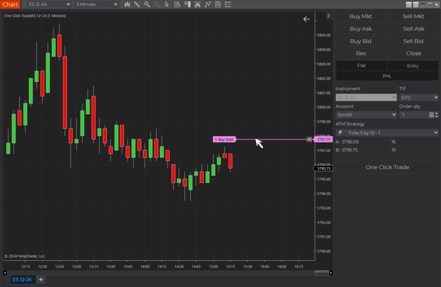Click the bid price B: 5795.75
The width and height of the screenshot is (441, 287).
click(x=347, y=150)
